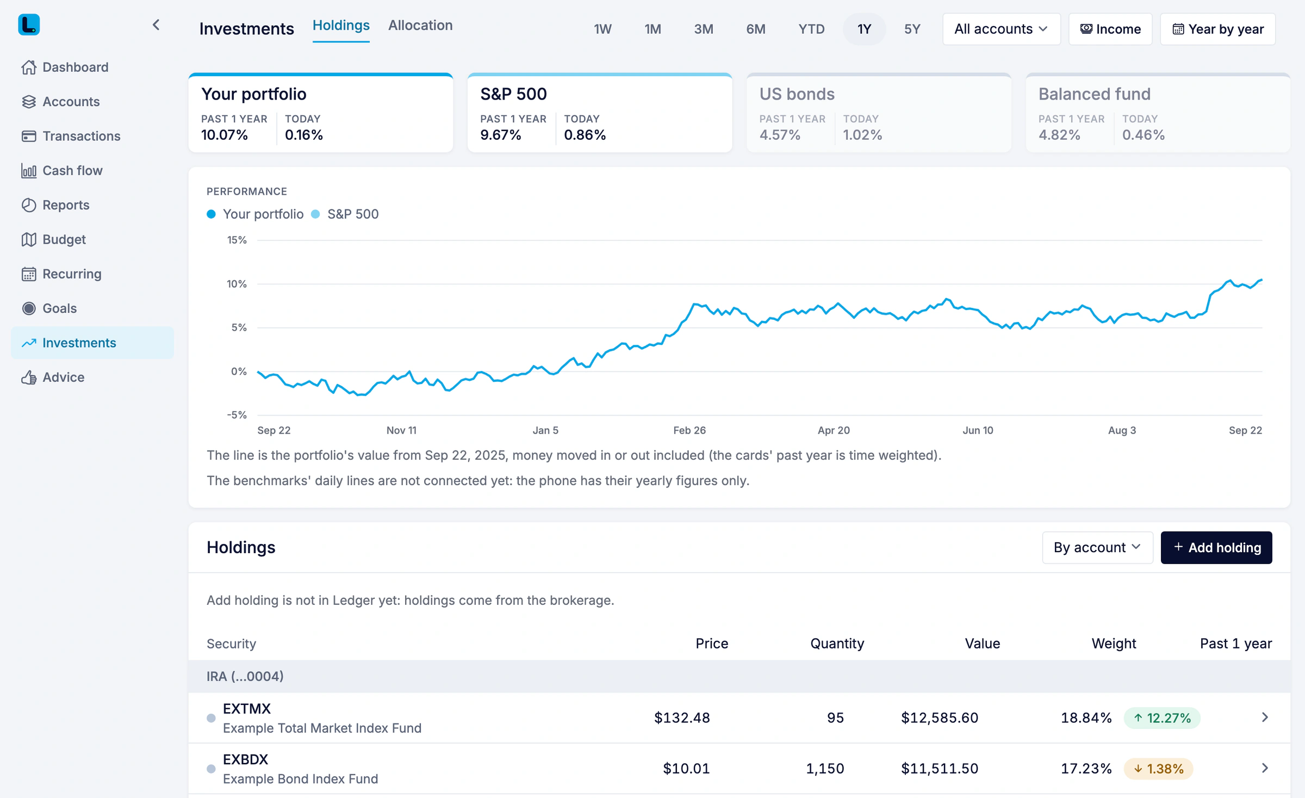Select the 5Y time range
The image size is (1305, 798).
point(912,29)
